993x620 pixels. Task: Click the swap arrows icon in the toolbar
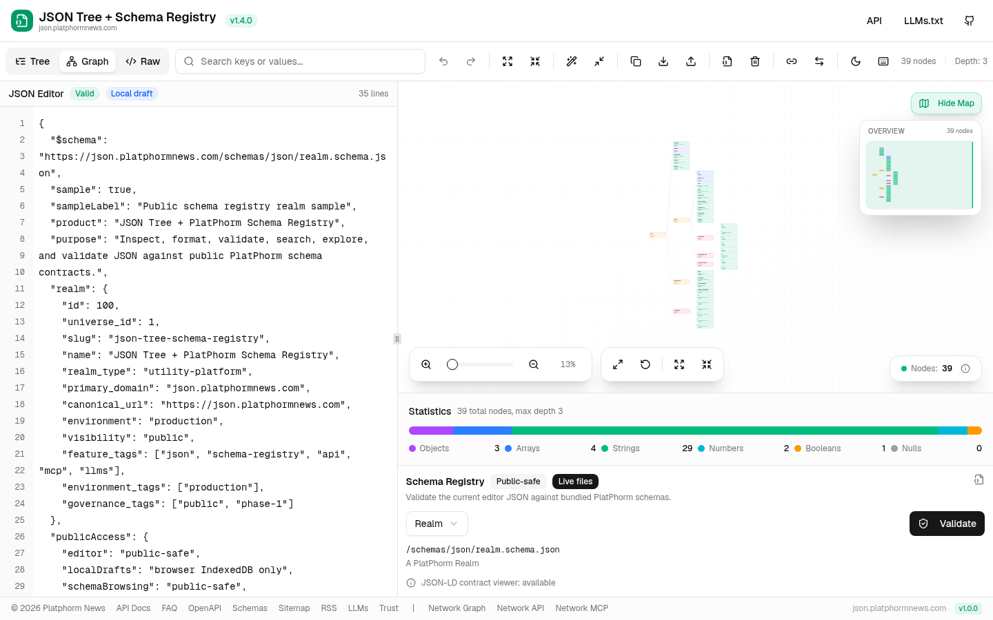coord(819,61)
